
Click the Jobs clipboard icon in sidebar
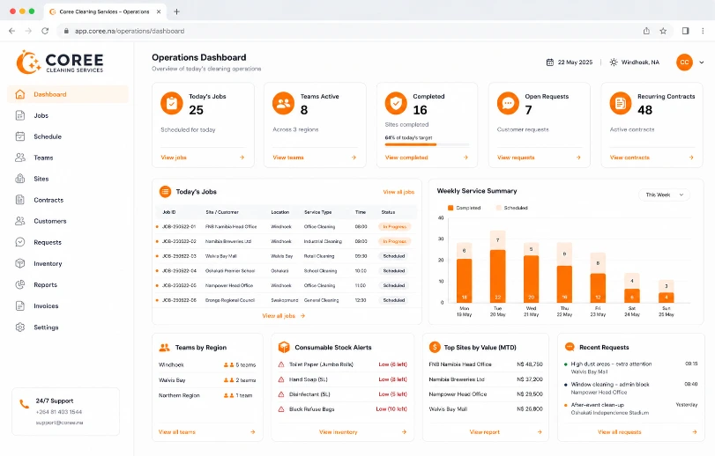click(20, 115)
